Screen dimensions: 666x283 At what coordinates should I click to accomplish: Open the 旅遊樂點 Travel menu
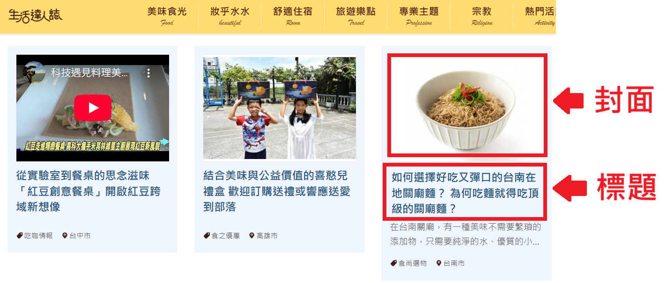[356, 16]
